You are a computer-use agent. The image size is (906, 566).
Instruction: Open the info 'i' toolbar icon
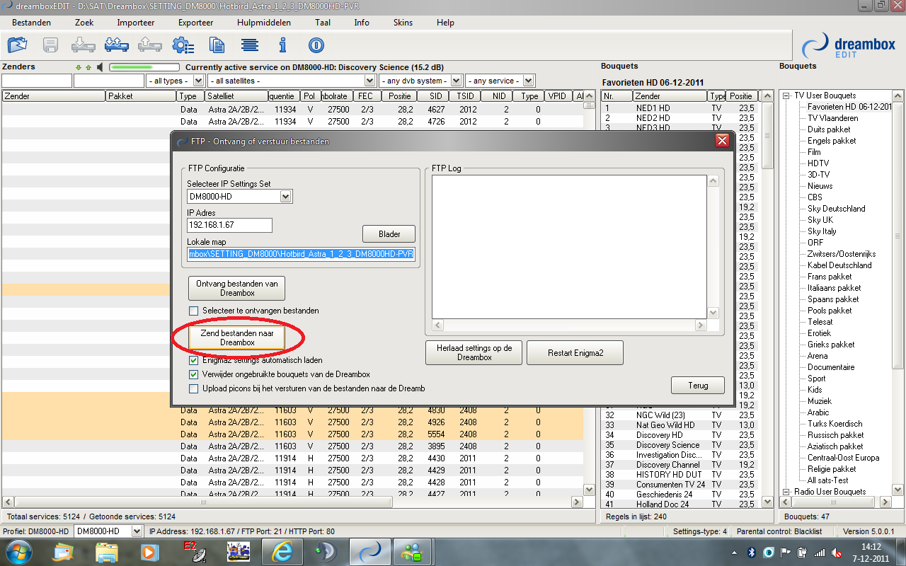(x=282, y=45)
